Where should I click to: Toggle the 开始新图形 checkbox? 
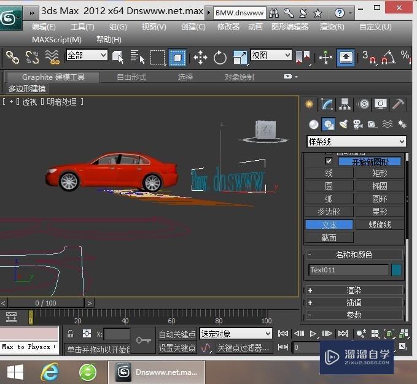(x=329, y=161)
